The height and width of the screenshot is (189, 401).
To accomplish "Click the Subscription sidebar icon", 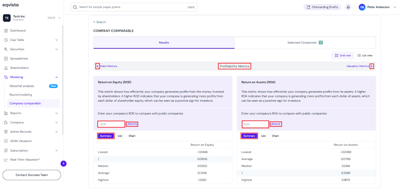I will click(6, 151).
